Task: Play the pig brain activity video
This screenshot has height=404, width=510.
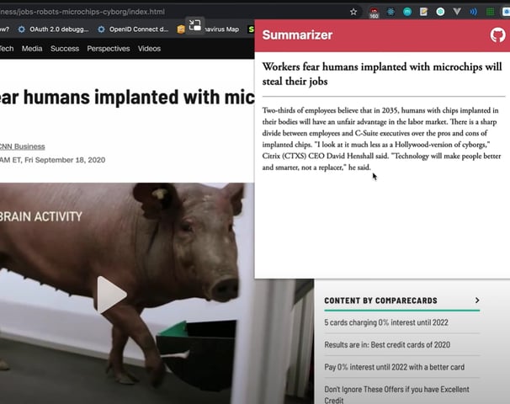Action: pos(110,295)
